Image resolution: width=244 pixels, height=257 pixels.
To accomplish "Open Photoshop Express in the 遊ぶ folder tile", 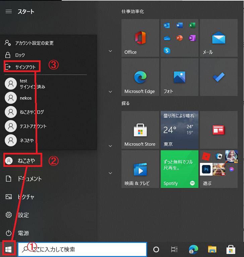I will click(206, 169).
